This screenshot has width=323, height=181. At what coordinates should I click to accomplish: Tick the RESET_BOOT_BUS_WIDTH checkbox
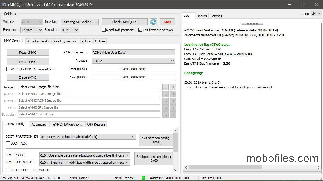click(x=8, y=170)
